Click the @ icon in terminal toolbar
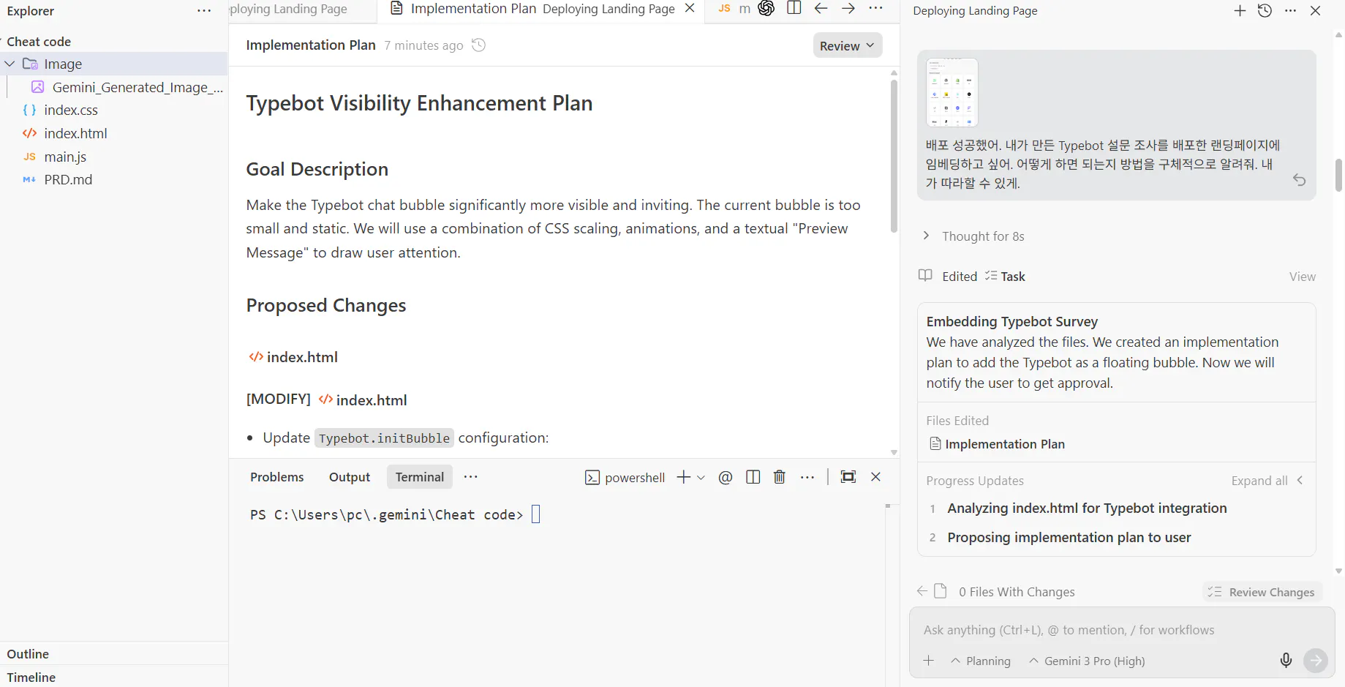The height and width of the screenshot is (687, 1345). (x=726, y=477)
